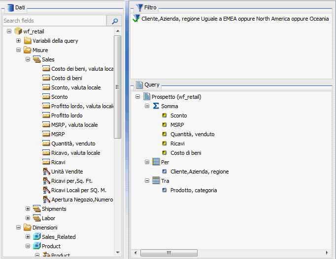Collapse the Tra node in query

click(147, 181)
